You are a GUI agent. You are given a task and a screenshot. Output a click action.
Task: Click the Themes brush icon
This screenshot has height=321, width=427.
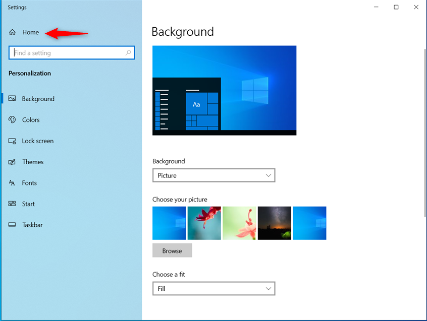click(x=12, y=162)
